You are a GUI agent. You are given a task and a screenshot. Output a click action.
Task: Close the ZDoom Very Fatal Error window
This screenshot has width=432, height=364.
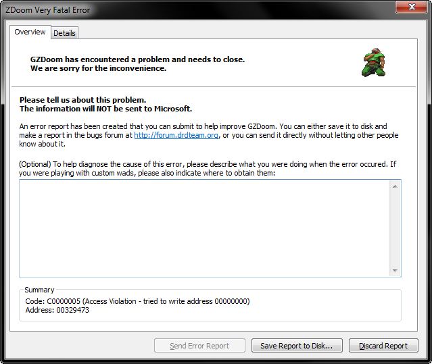pos(412,7)
